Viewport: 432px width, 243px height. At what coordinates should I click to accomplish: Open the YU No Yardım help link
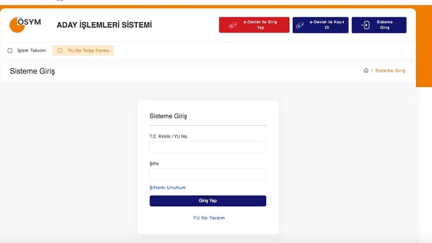pyautogui.click(x=208, y=218)
